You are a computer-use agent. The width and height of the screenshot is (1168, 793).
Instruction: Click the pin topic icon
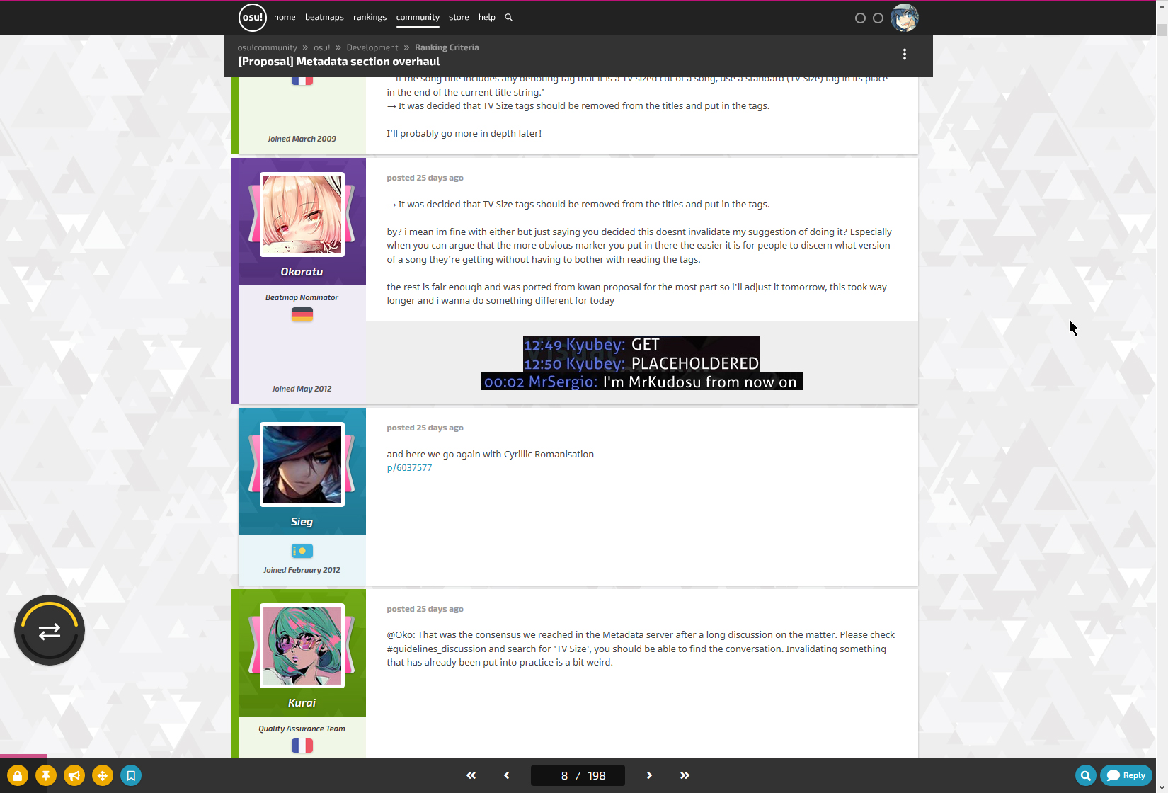click(46, 775)
